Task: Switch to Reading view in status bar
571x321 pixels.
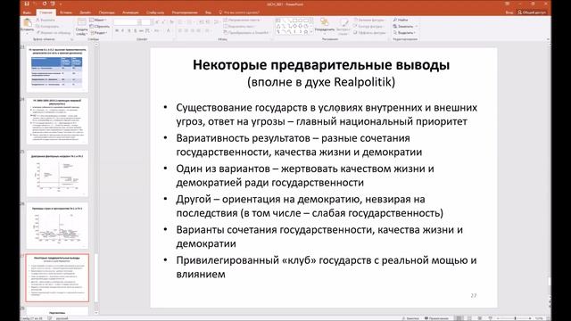Action: coord(480,318)
